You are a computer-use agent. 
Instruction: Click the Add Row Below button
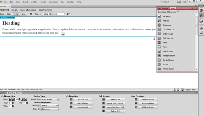pyautogui.click(x=148, y=103)
